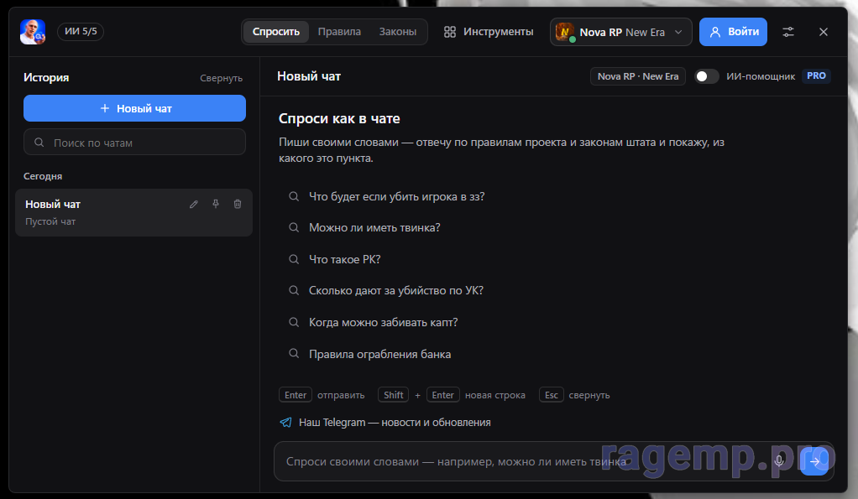Toggle the ИИ-помощник switch
The image size is (858, 499).
click(706, 76)
